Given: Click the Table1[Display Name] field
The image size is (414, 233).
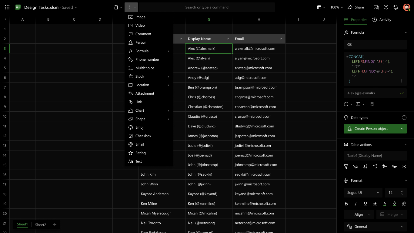Looking at the screenshot, I should [x=375, y=156].
